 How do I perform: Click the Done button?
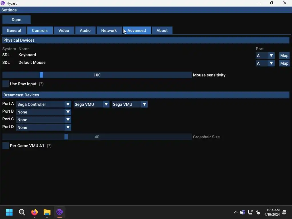click(16, 20)
